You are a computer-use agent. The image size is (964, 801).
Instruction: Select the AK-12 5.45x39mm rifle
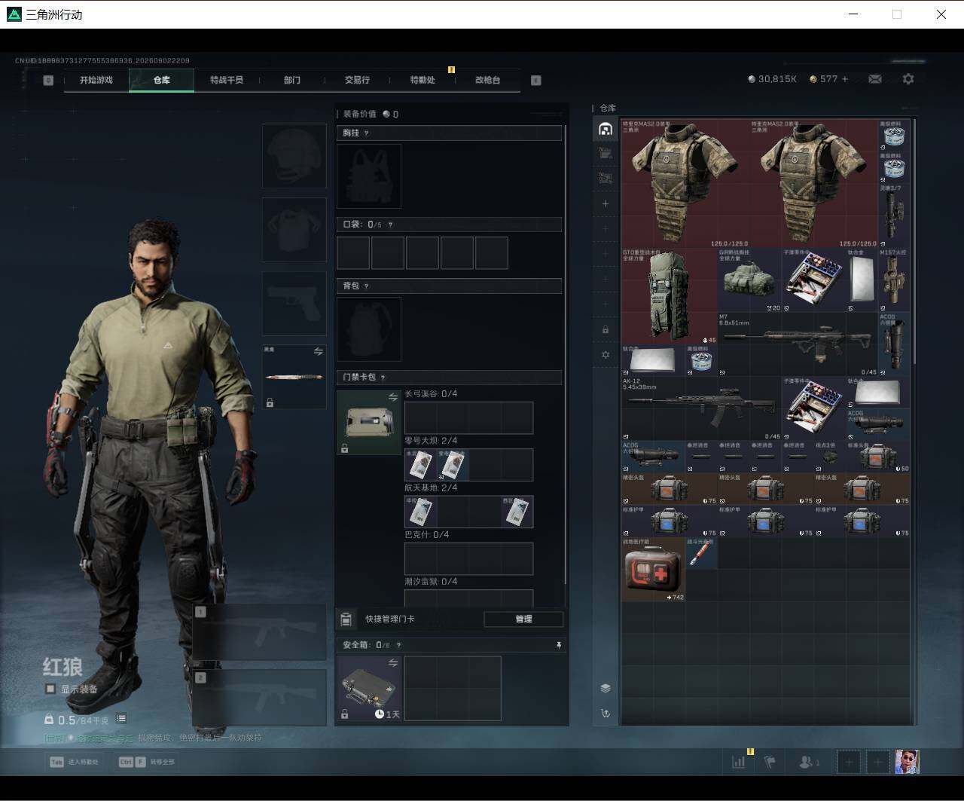coord(701,408)
